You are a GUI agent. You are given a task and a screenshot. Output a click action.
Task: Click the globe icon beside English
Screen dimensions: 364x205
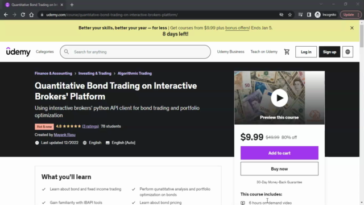85,143
